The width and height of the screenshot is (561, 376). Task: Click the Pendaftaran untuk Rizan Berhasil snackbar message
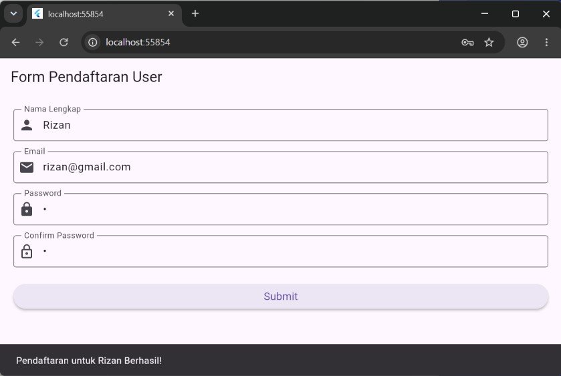coord(89,361)
